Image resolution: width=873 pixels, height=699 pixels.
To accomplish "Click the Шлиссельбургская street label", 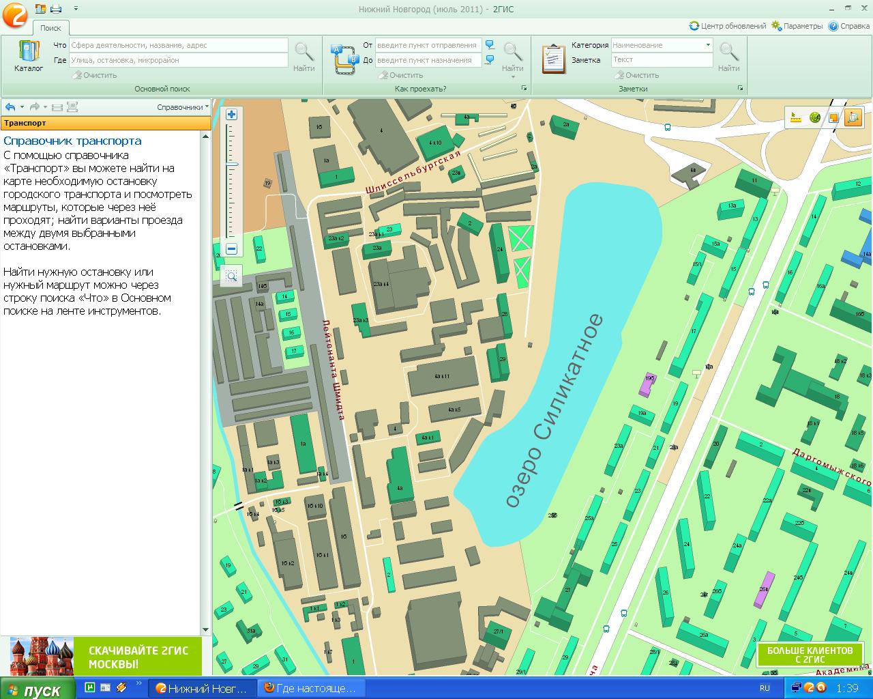I will click(413, 173).
